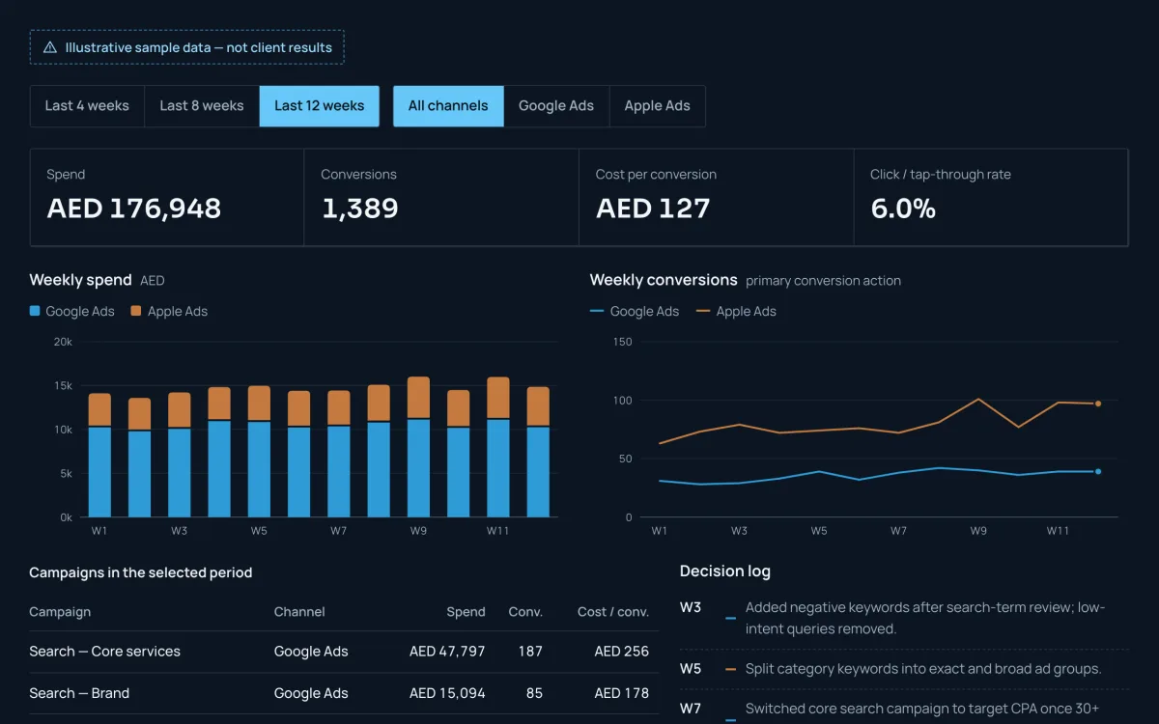Click the W9 bar in Weekly spend chart
The height and width of the screenshot is (724, 1159).
tap(418, 447)
